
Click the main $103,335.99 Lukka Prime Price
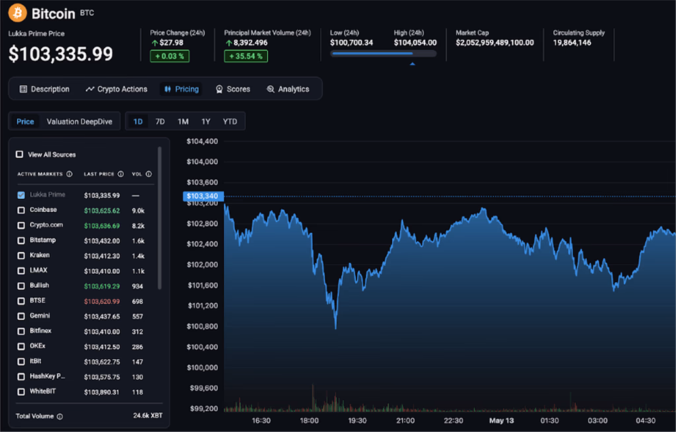(60, 54)
